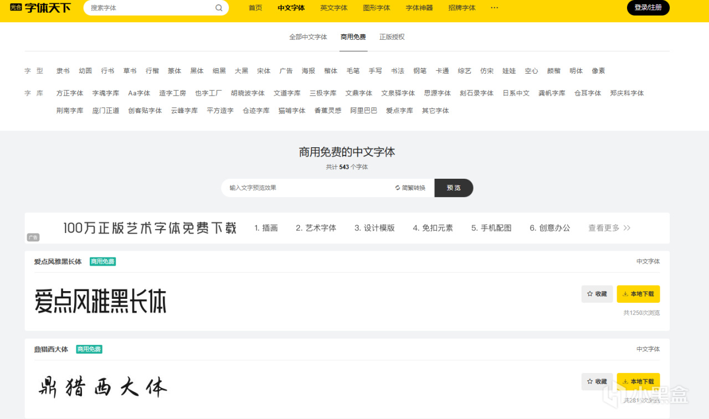This screenshot has width=709, height=419.
Task: Choose the 郑庆科字体 font library
Action: point(627,93)
